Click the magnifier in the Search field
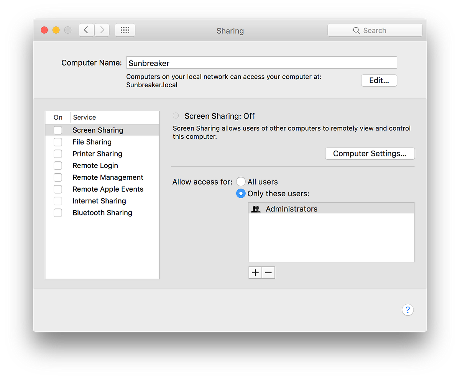This screenshot has height=379, width=460. tap(356, 30)
